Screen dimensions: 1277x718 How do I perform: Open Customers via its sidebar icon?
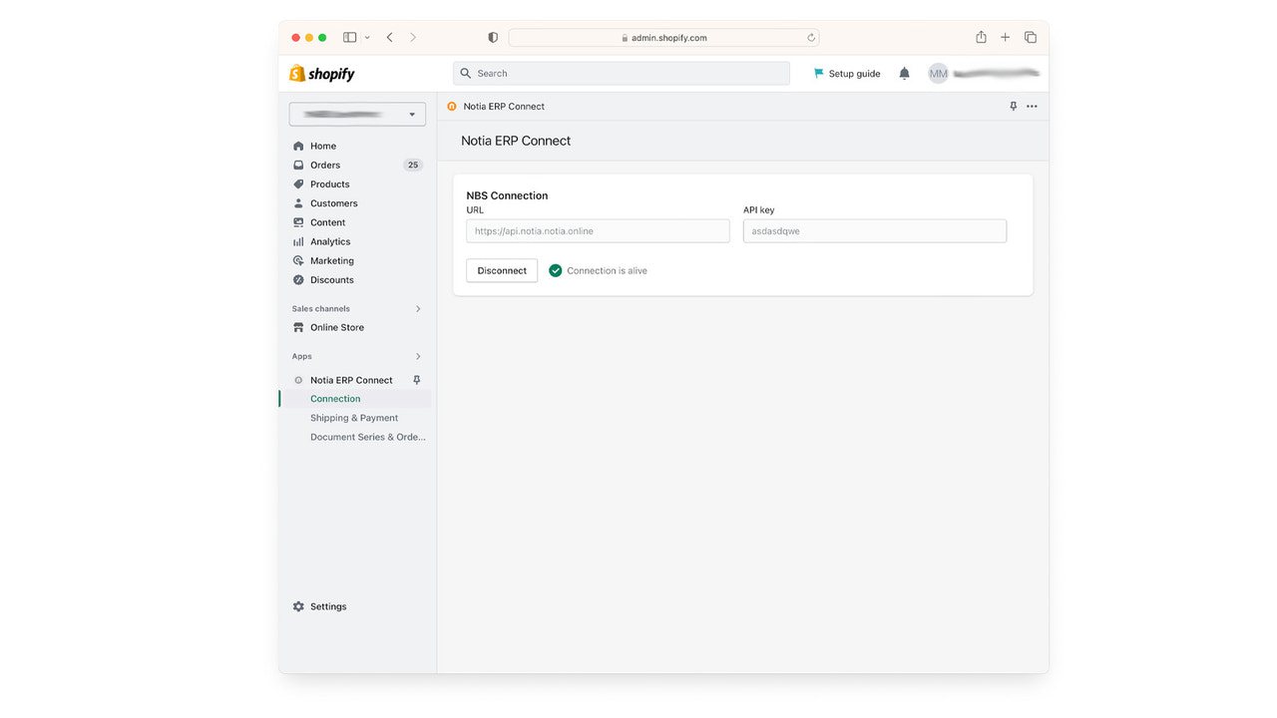click(298, 202)
